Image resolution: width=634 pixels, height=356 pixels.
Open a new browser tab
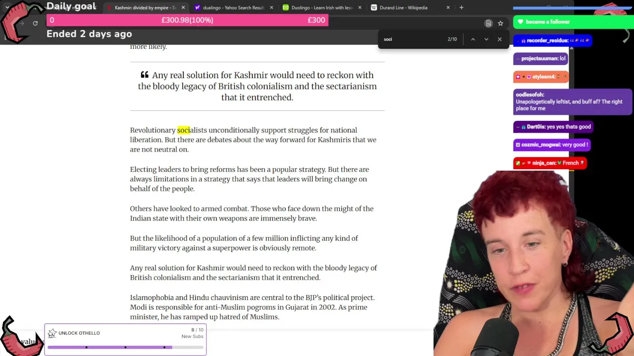pyautogui.click(x=461, y=7)
